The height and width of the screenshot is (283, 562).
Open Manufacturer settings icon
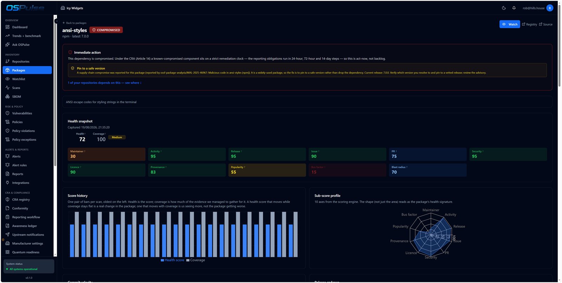pos(7,243)
